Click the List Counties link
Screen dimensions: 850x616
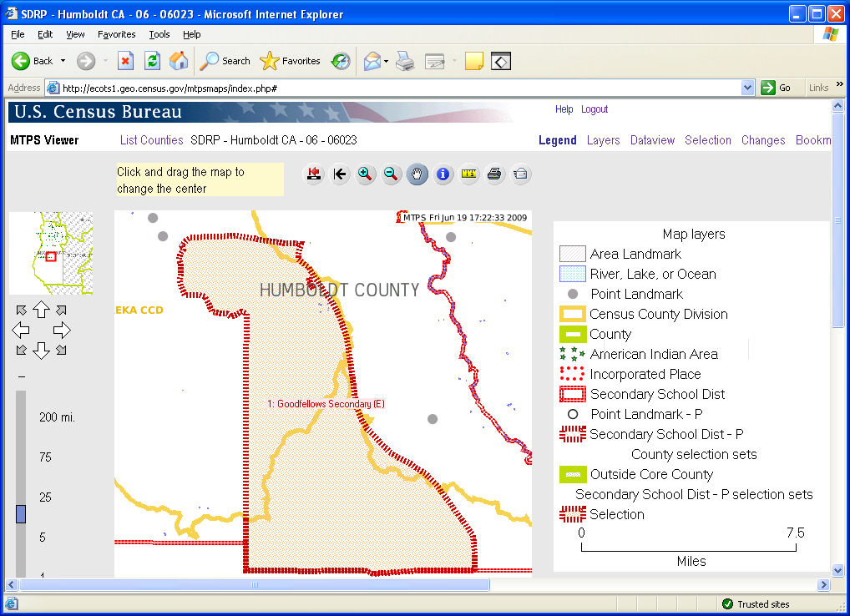click(x=152, y=140)
